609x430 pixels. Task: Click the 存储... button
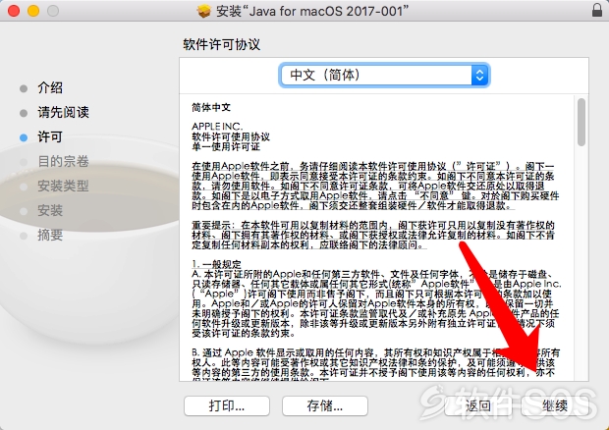(x=325, y=405)
